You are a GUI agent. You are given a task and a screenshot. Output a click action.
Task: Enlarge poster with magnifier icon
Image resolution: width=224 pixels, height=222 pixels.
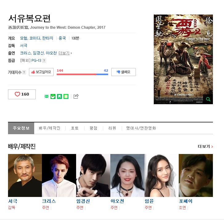click(208, 99)
